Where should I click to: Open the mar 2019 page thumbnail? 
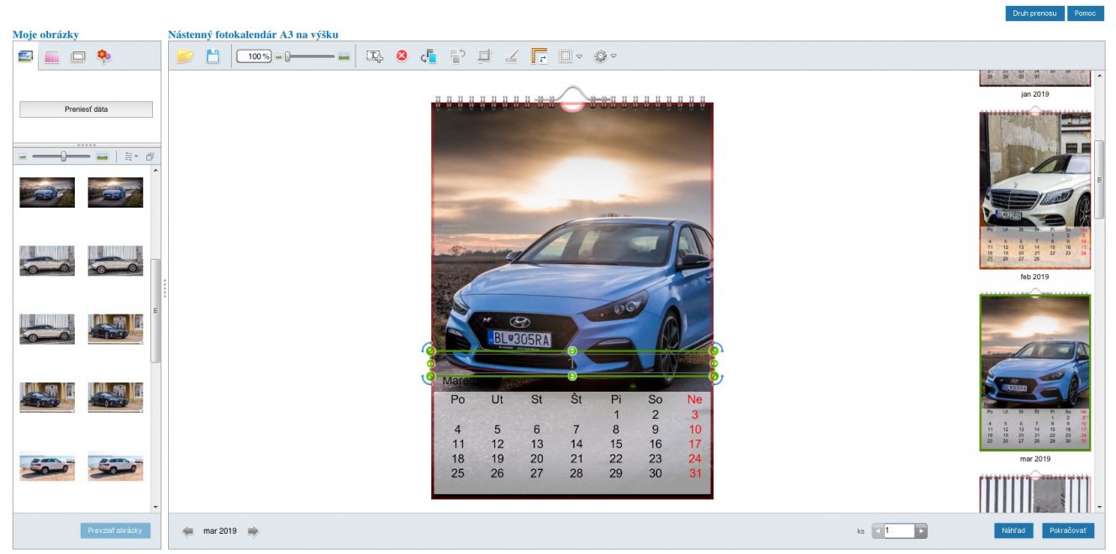1034,372
